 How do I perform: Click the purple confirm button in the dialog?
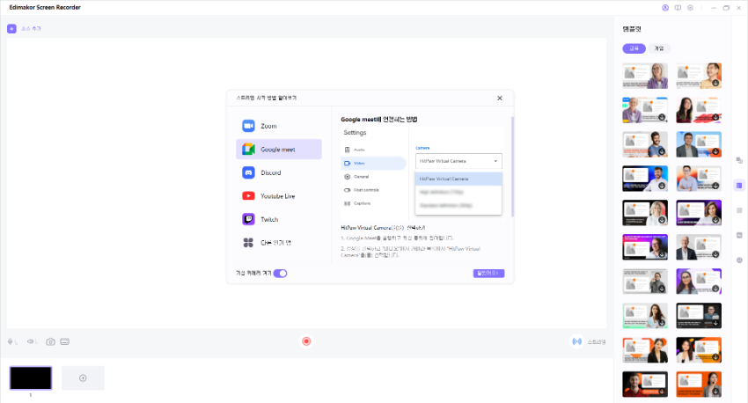(x=488, y=274)
